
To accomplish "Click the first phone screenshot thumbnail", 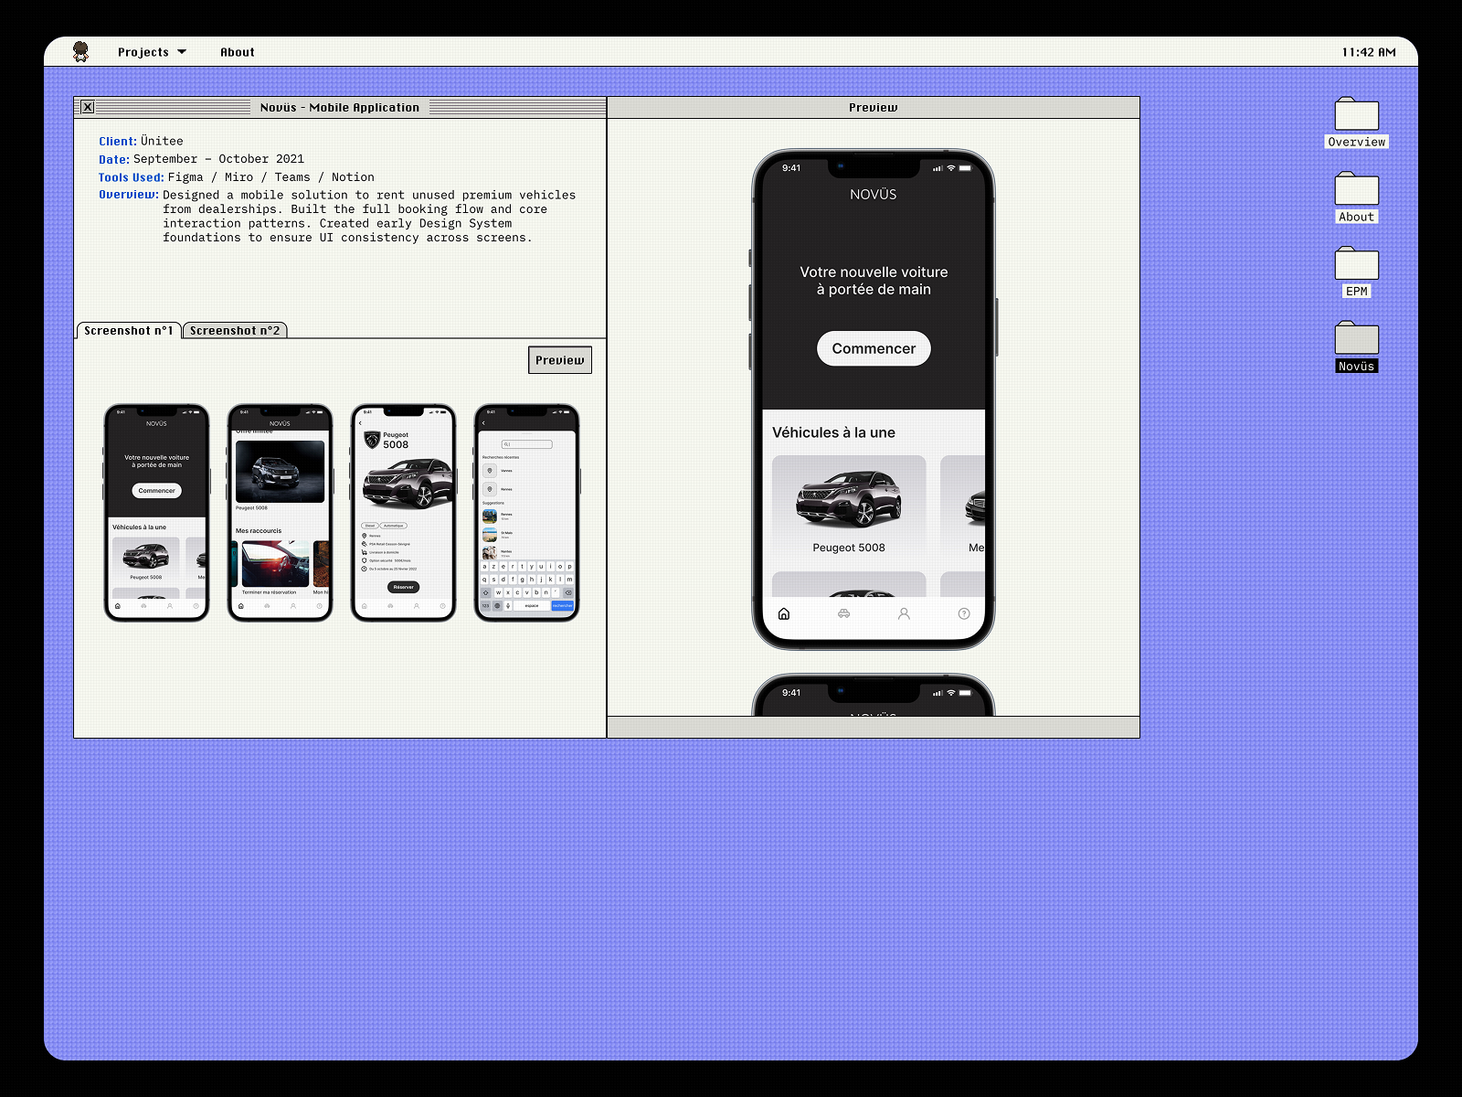I will (x=156, y=512).
